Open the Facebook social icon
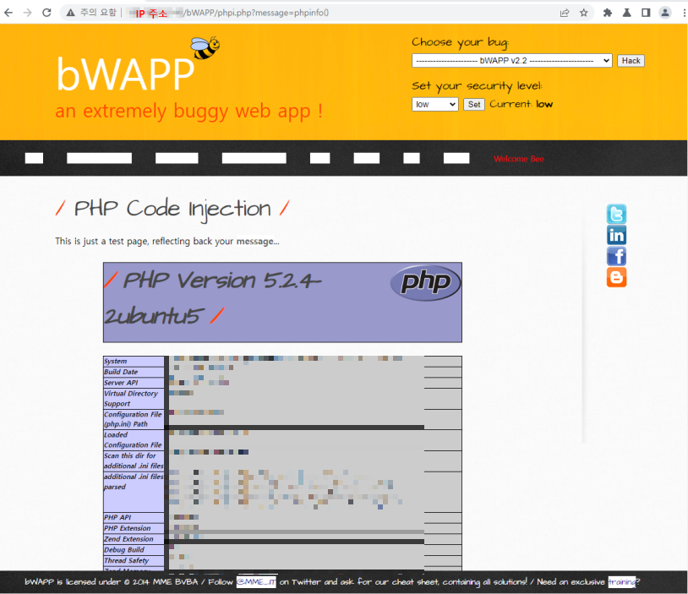This screenshot has height=594, width=688. pos(616,256)
